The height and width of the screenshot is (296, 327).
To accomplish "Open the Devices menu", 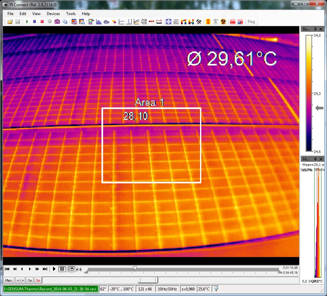I will tap(53, 14).
